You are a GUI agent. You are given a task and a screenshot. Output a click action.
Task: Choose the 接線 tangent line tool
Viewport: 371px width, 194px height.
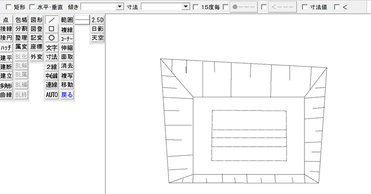[6, 29]
